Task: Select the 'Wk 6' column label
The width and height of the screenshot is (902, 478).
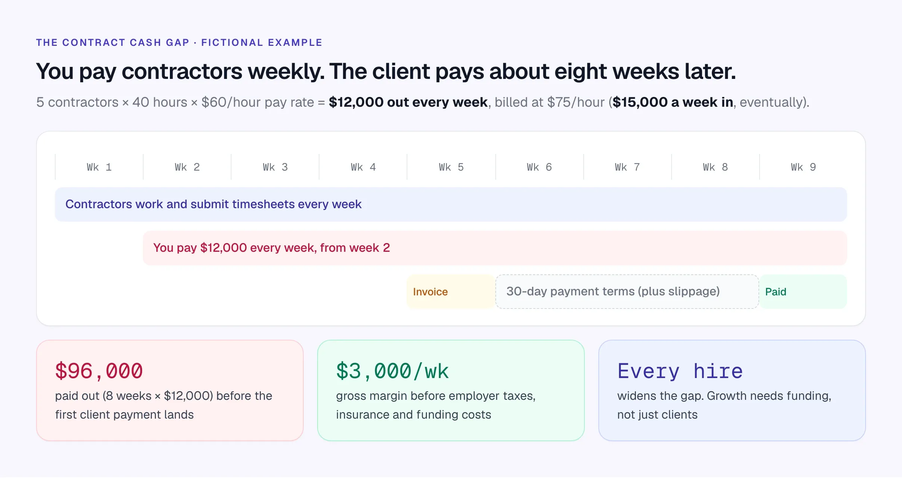Action: pos(539,167)
